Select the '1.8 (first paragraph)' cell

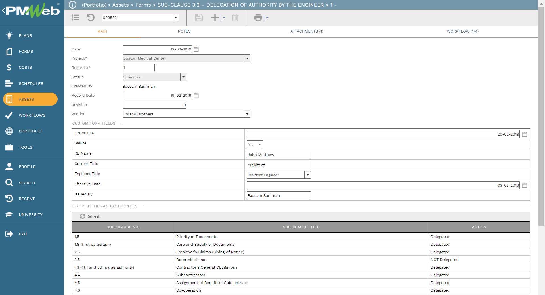[x=123, y=244]
